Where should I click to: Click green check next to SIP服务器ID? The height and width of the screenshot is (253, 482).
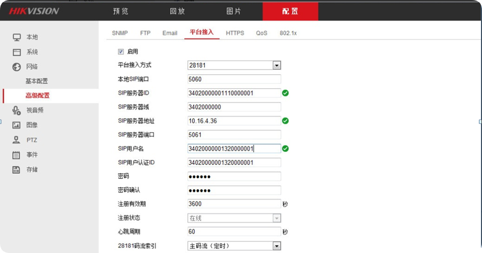(x=285, y=93)
